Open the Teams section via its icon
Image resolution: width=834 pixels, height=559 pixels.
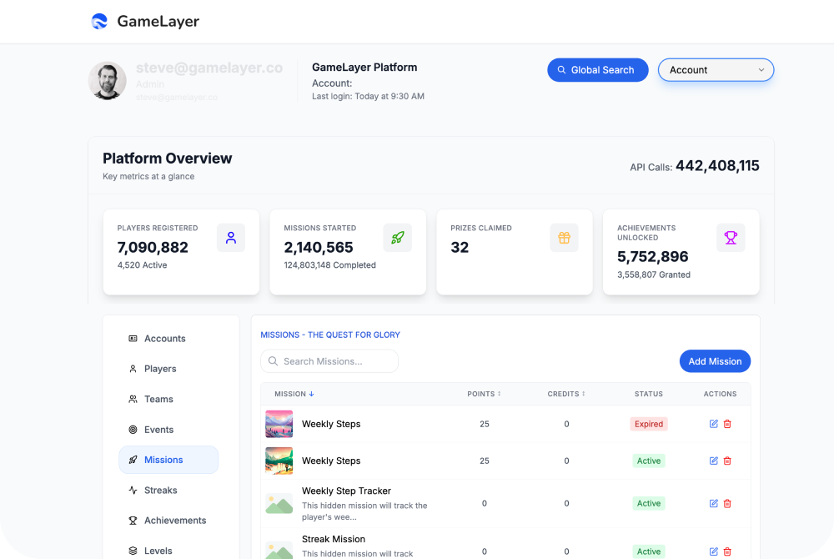pos(133,399)
